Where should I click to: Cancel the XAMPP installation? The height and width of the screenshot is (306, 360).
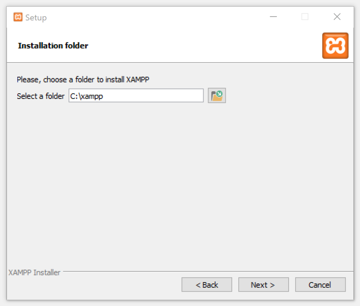[320, 285]
